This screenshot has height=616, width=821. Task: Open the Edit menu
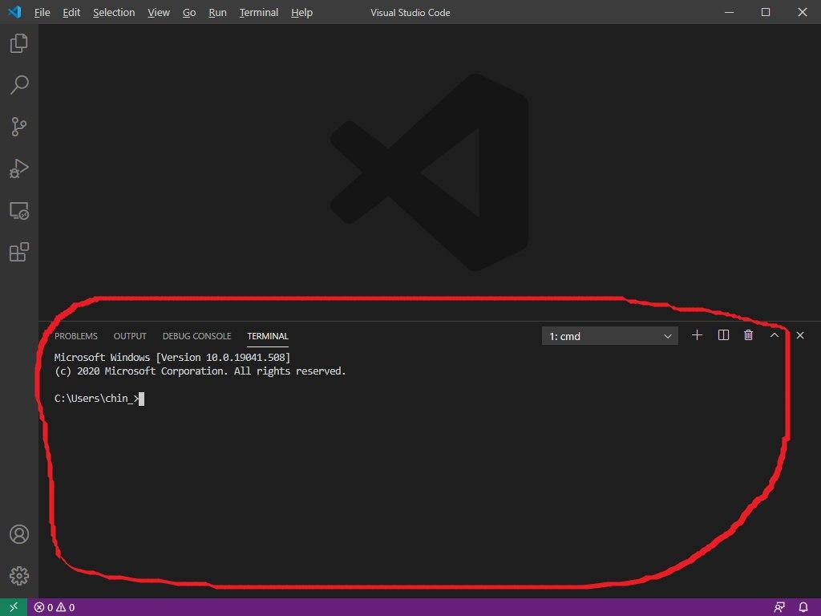click(x=71, y=12)
